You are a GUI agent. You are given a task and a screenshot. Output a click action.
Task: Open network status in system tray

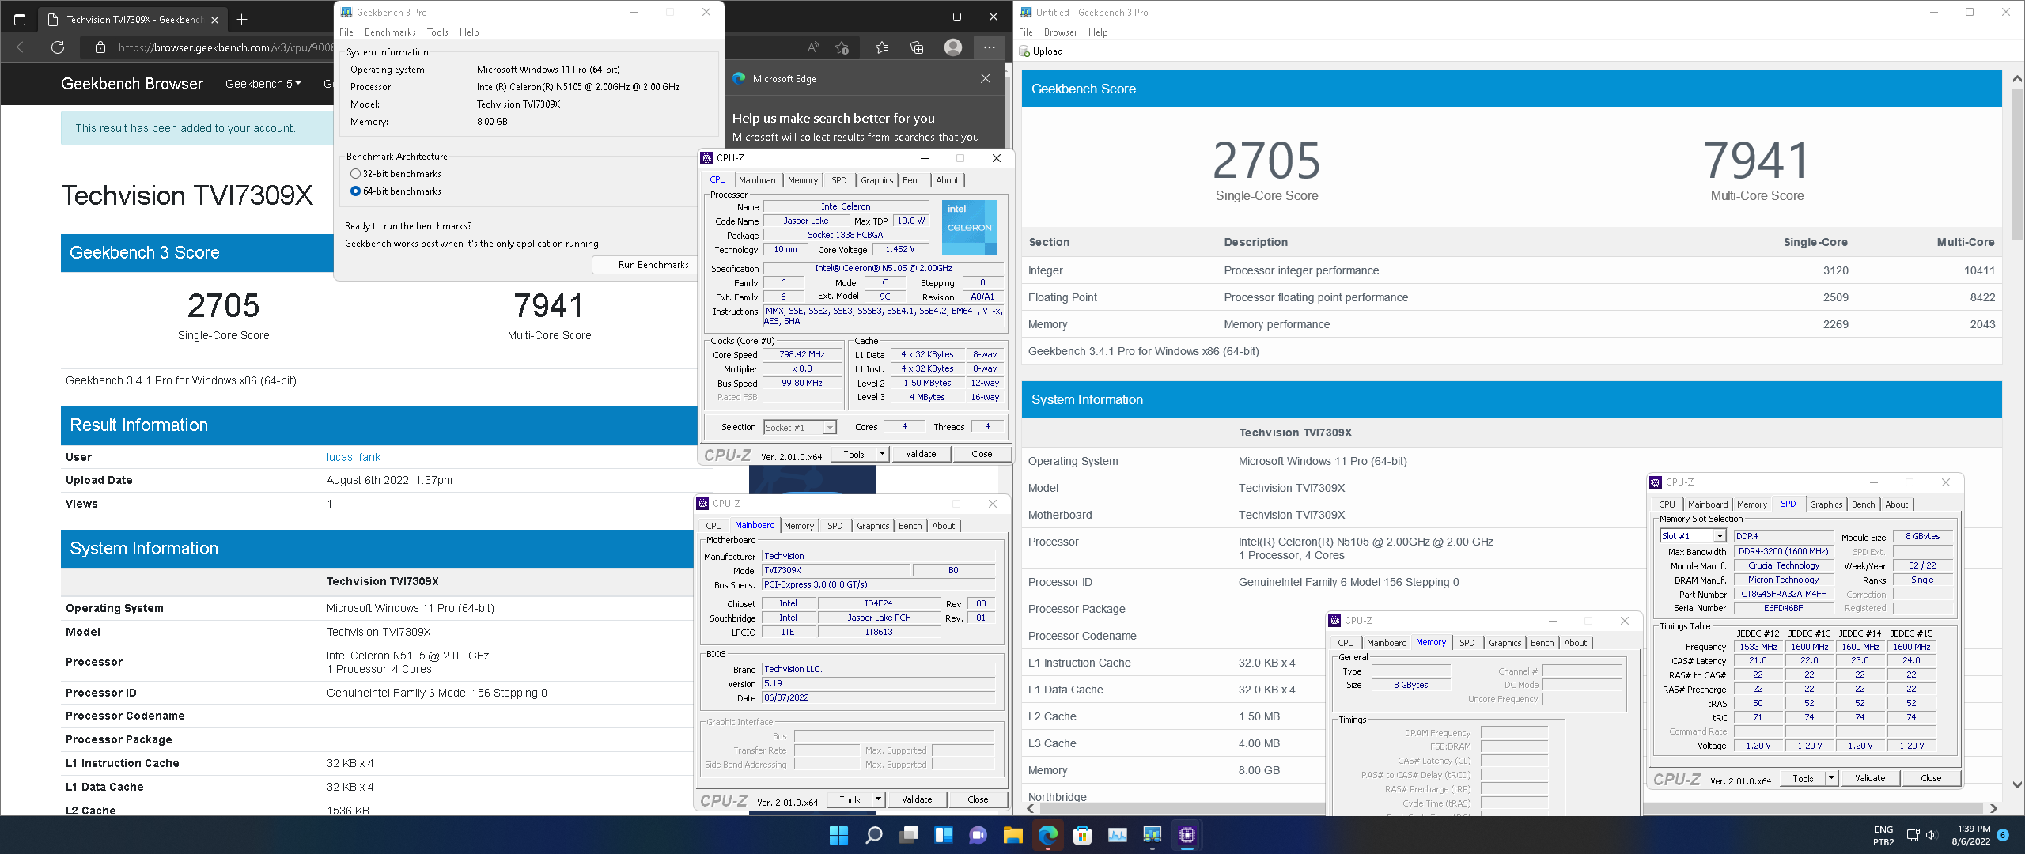pyautogui.click(x=1913, y=835)
